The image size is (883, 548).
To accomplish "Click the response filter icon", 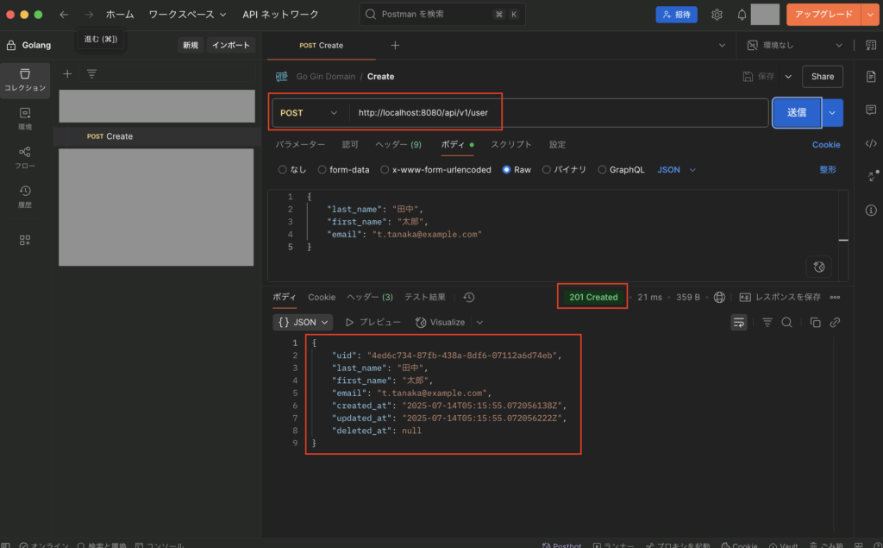I will pyautogui.click(x=767, y=323).
